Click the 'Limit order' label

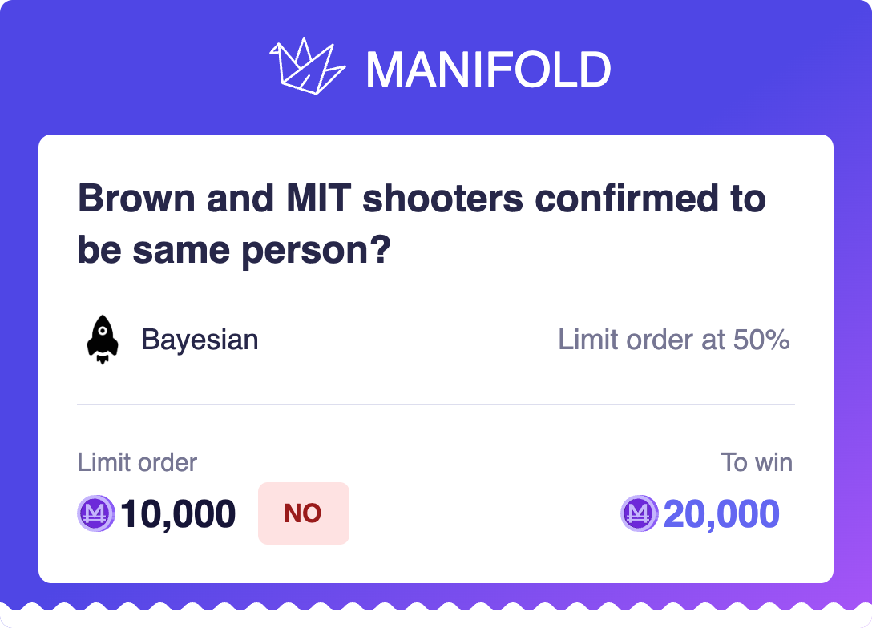[x=137, y=462]
